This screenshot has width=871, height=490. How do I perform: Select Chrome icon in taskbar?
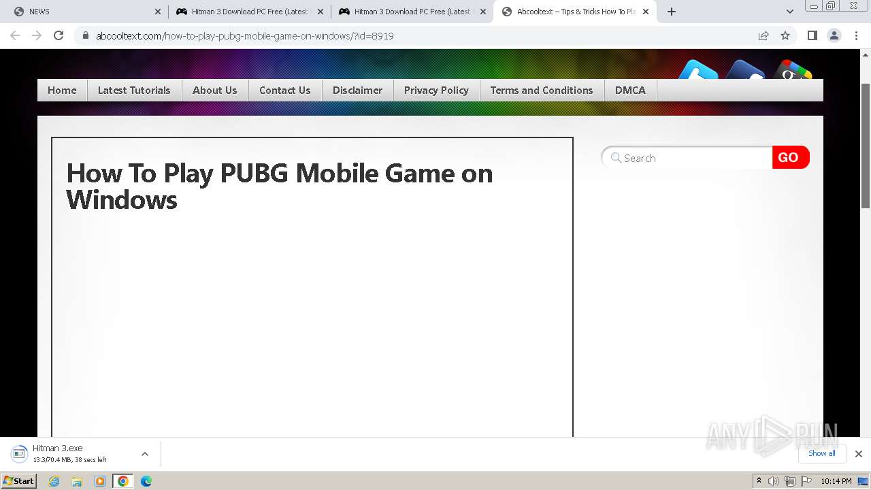(122, 481)
